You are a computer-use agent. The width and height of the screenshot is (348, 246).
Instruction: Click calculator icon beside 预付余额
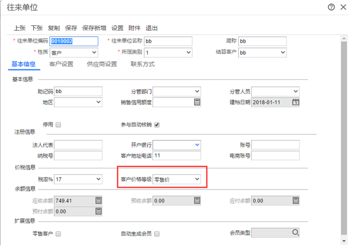coord(98,211)
